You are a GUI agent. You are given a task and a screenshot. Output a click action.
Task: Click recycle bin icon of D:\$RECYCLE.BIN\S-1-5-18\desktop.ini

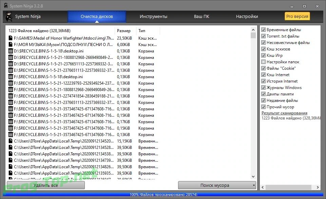coord(11,51)
